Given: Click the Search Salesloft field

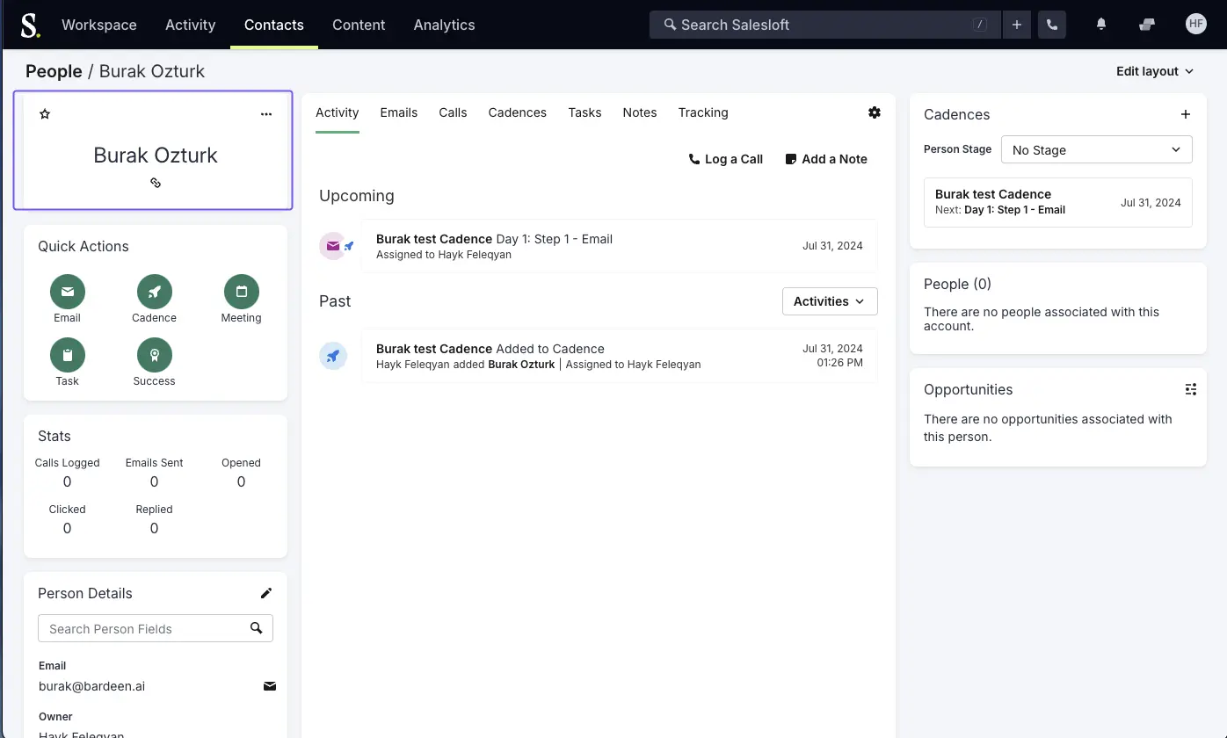Looking at the screenshot, I should click(825, 25).
